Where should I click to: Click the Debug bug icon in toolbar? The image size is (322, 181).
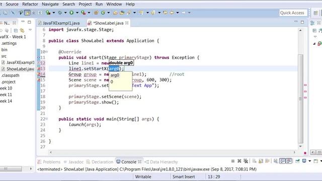point(60,13)
